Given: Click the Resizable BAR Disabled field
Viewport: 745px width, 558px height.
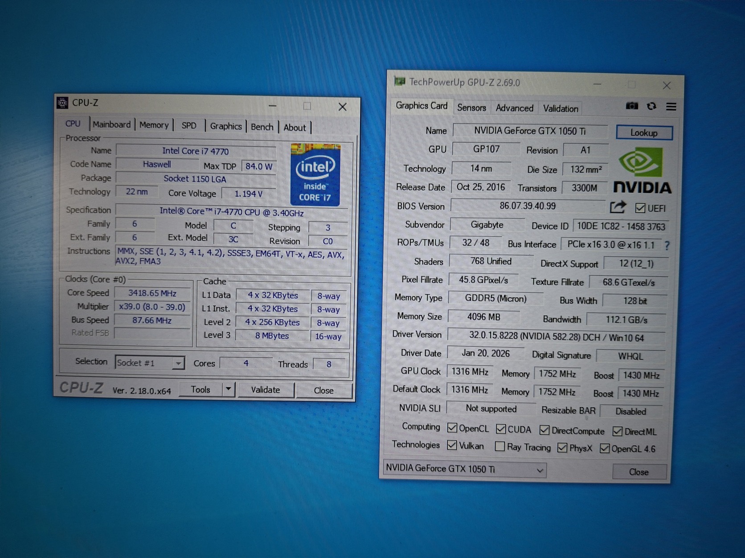Looking at the screenshot, I should pyautogui.click(x=631, y=411).
